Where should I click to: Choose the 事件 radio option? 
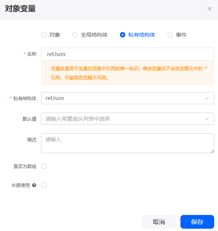170,35
